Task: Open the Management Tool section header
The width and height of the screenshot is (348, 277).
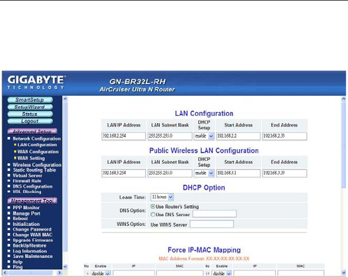Action: pos(32,201)
